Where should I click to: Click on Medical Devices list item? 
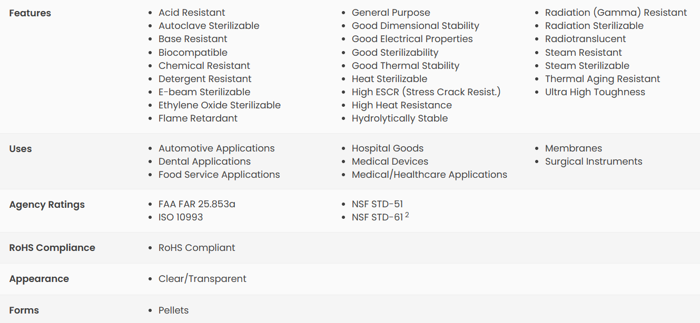tap(390, 161)
